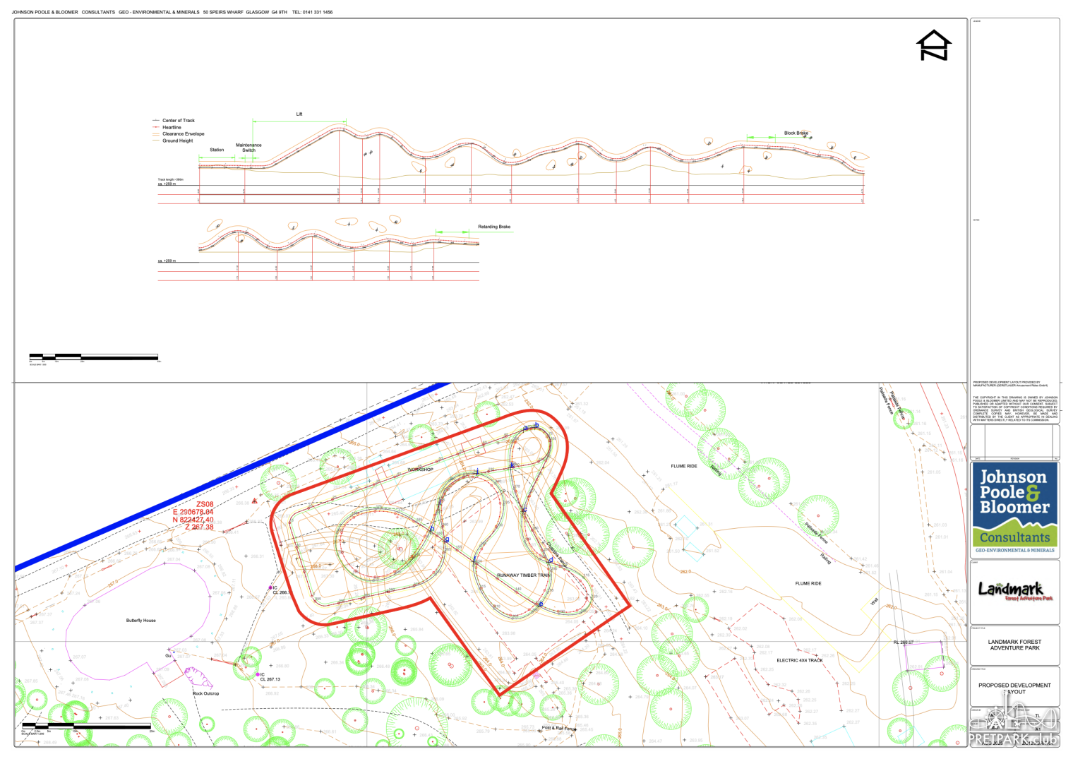Screen dimensions: 1073x759
Task: Click the red survey station triangle marker
Action: (x=255, y=501)
